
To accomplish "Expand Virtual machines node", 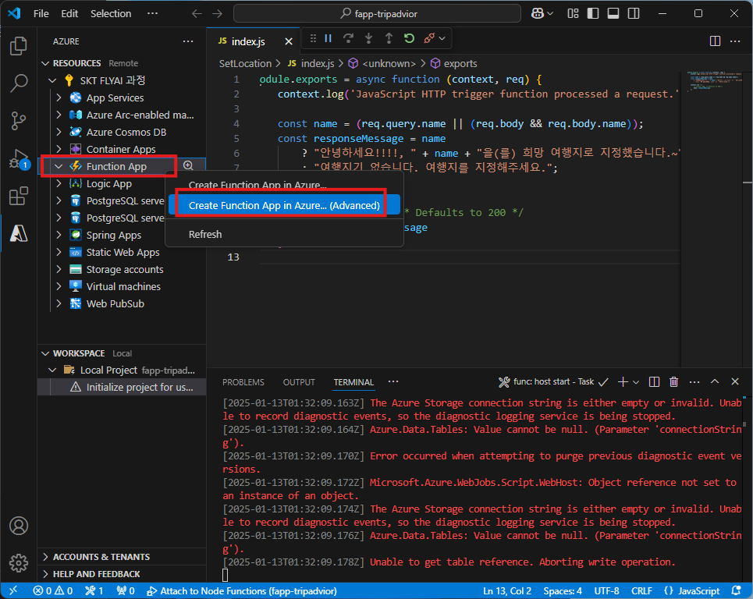I will coord(59,286).
